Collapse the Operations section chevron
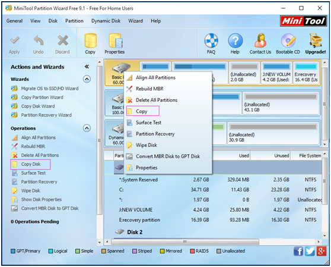 point(87,128)
